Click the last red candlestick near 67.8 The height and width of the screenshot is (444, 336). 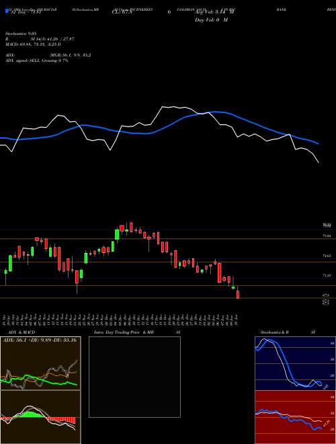238,295
